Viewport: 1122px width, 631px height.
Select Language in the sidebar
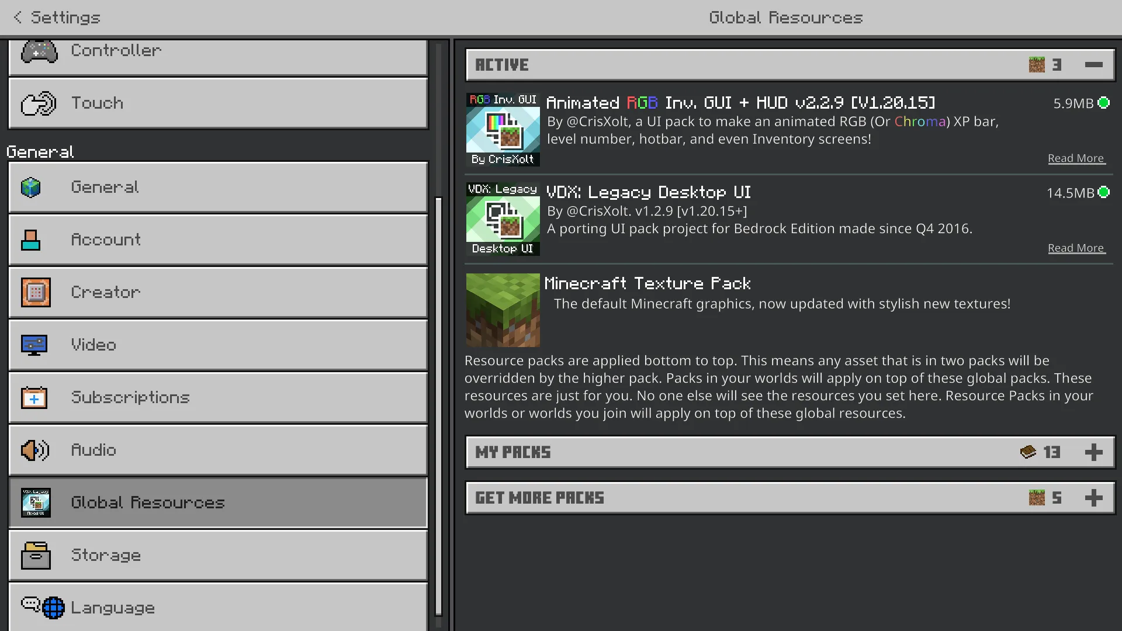pos(218,606)
